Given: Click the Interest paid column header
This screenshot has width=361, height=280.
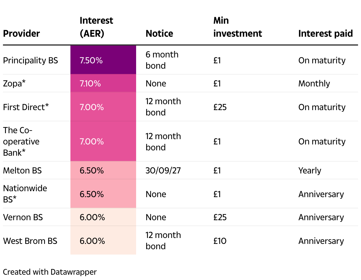Looking at the screenshot, I should click(325, 33).
